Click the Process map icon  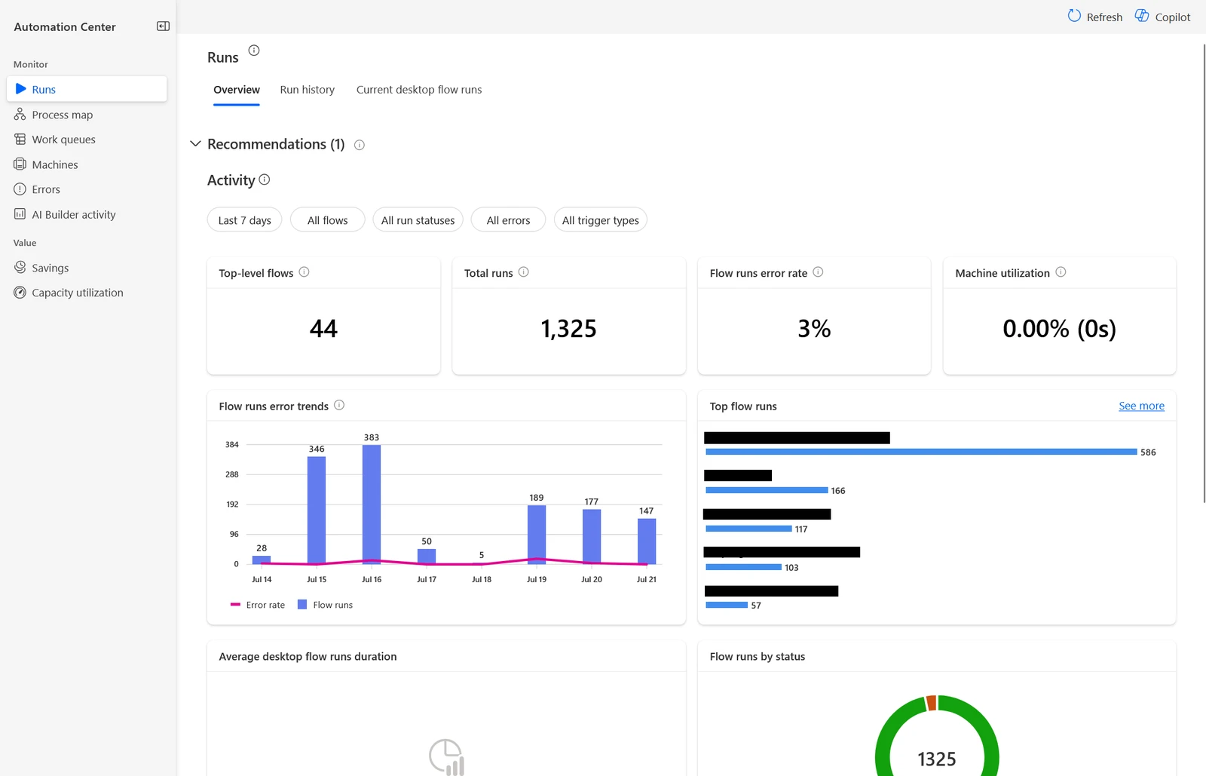click(20, 115)
